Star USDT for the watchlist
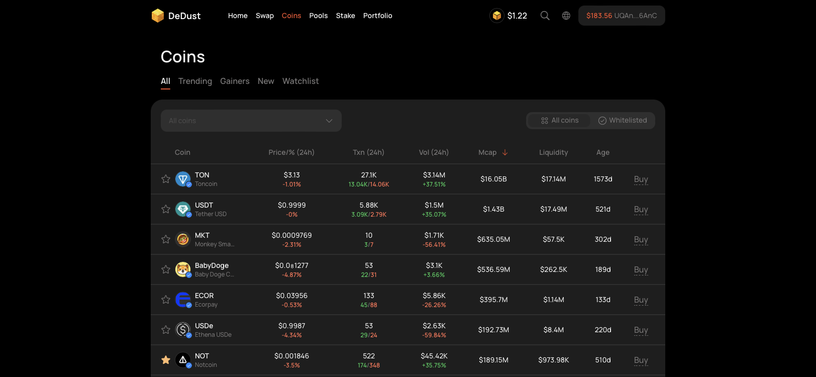This screenshot has width=816, height=377. pyautogui.click(x=166, y=209)
